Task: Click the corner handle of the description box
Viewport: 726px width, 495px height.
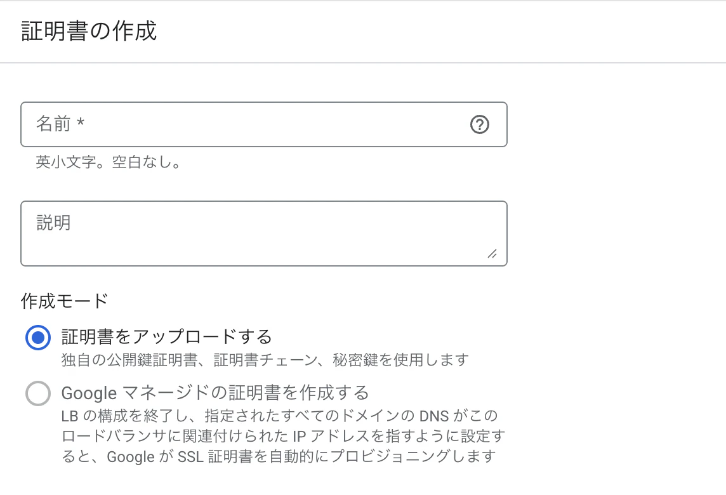Action: point(494,254)
